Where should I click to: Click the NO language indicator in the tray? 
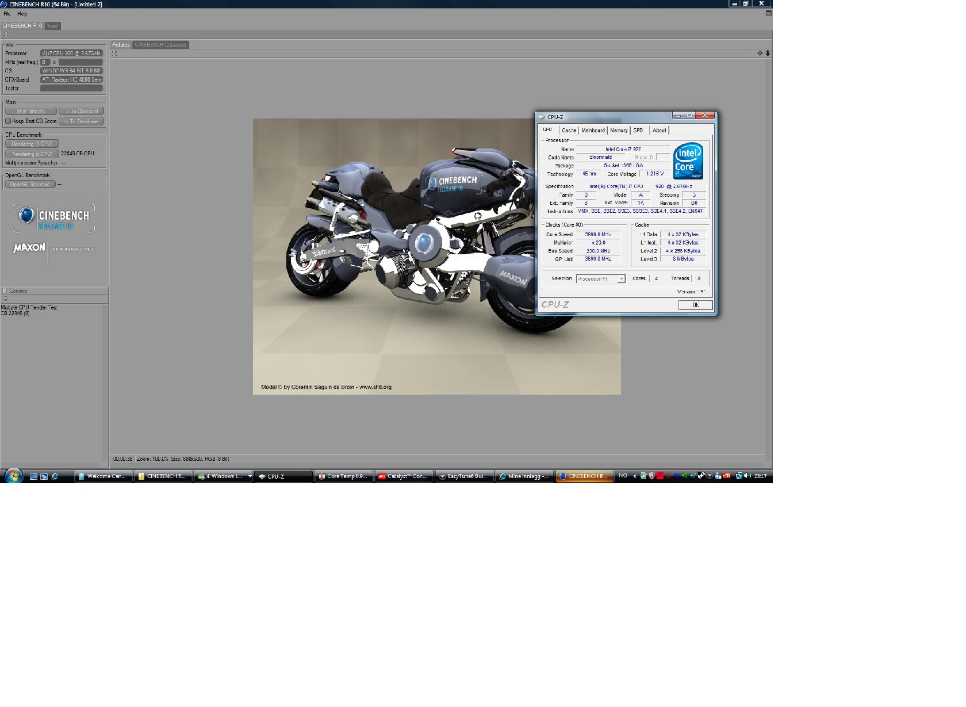623,476
